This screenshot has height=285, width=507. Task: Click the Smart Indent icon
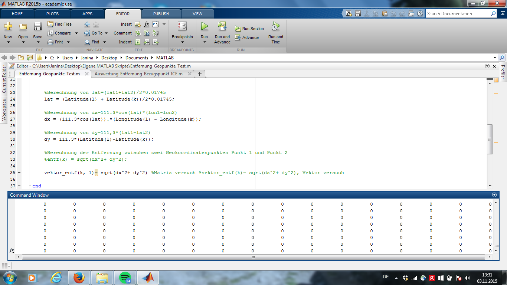(x=138, y=42)
